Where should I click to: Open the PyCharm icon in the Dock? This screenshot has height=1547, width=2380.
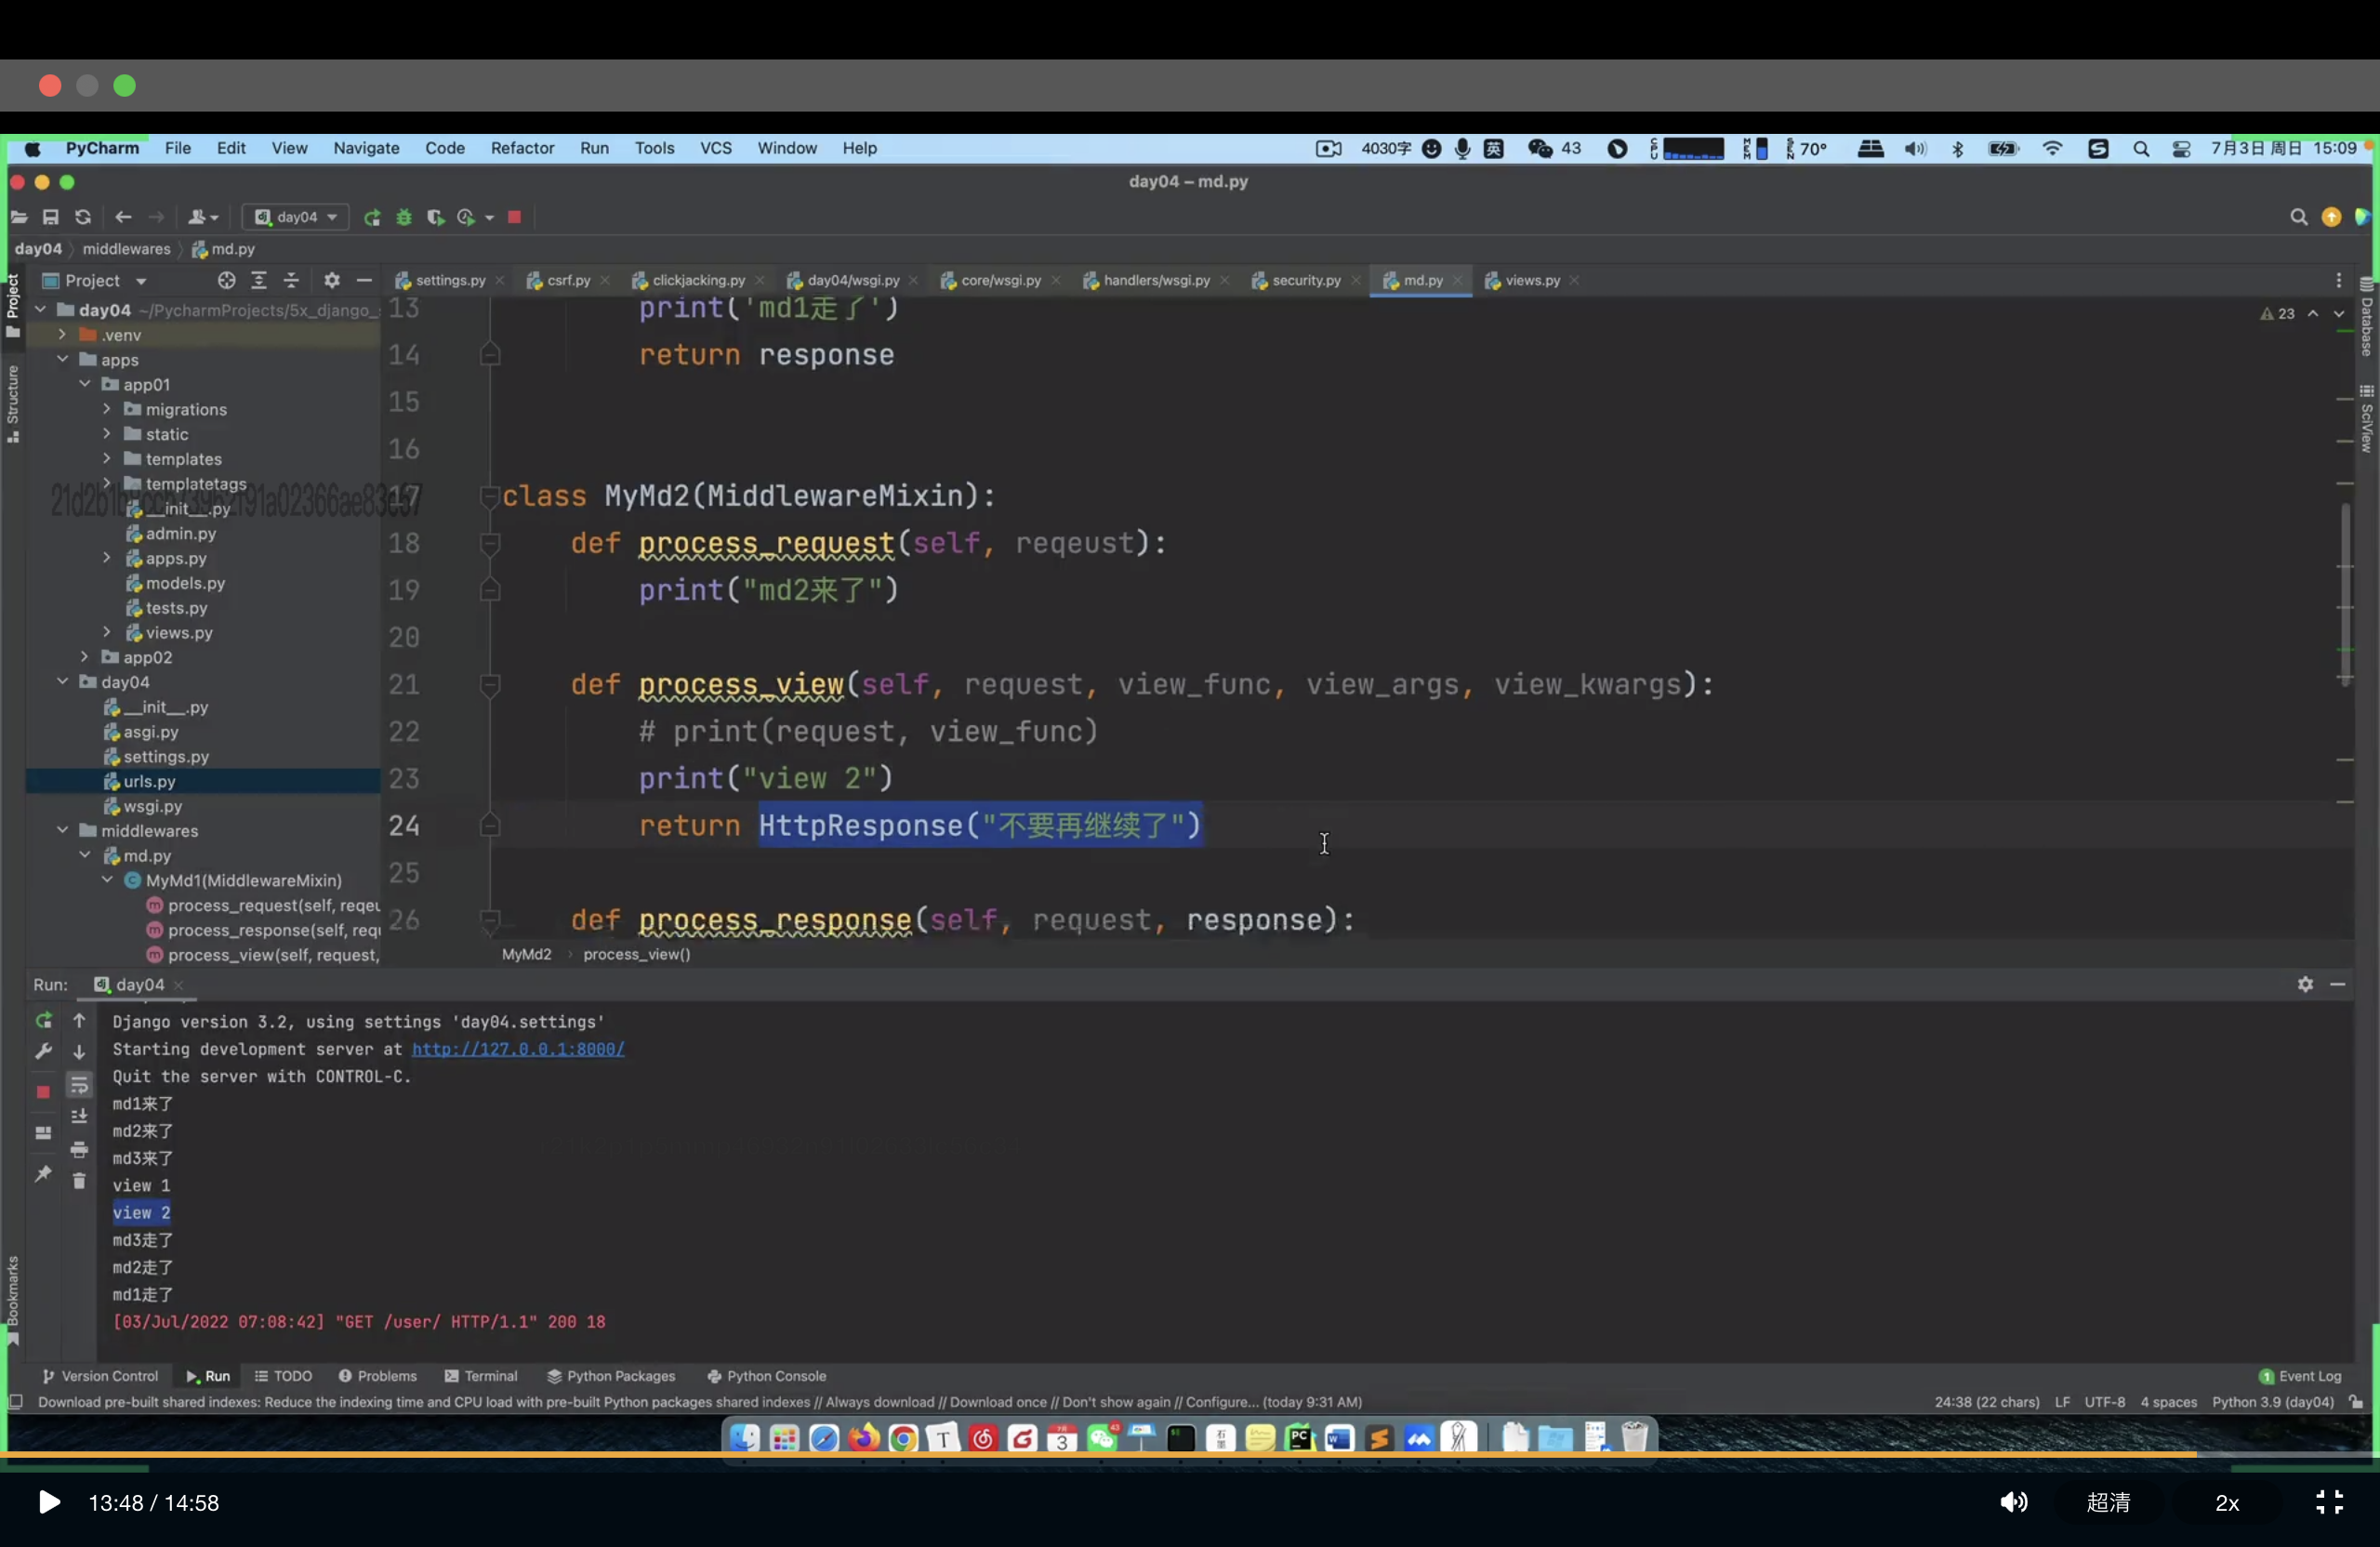pos(1299,1438)
